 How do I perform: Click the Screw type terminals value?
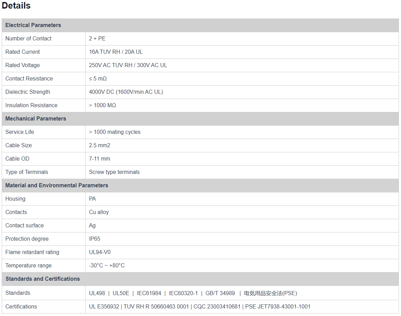pyautogui.click(x=114, y=172)
